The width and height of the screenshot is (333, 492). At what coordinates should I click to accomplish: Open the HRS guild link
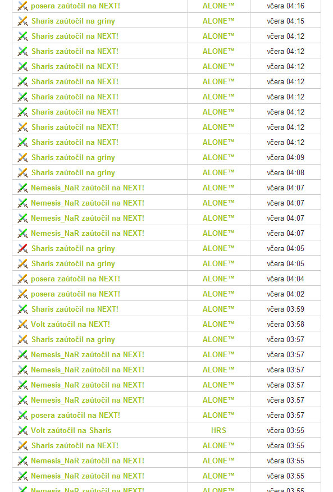pyautogui.click(x=218, y=430)
